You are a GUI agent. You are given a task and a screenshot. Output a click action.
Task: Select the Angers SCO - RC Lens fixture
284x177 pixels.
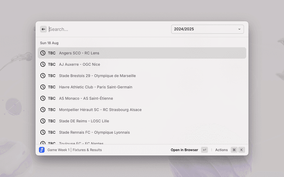click(79, 53)
